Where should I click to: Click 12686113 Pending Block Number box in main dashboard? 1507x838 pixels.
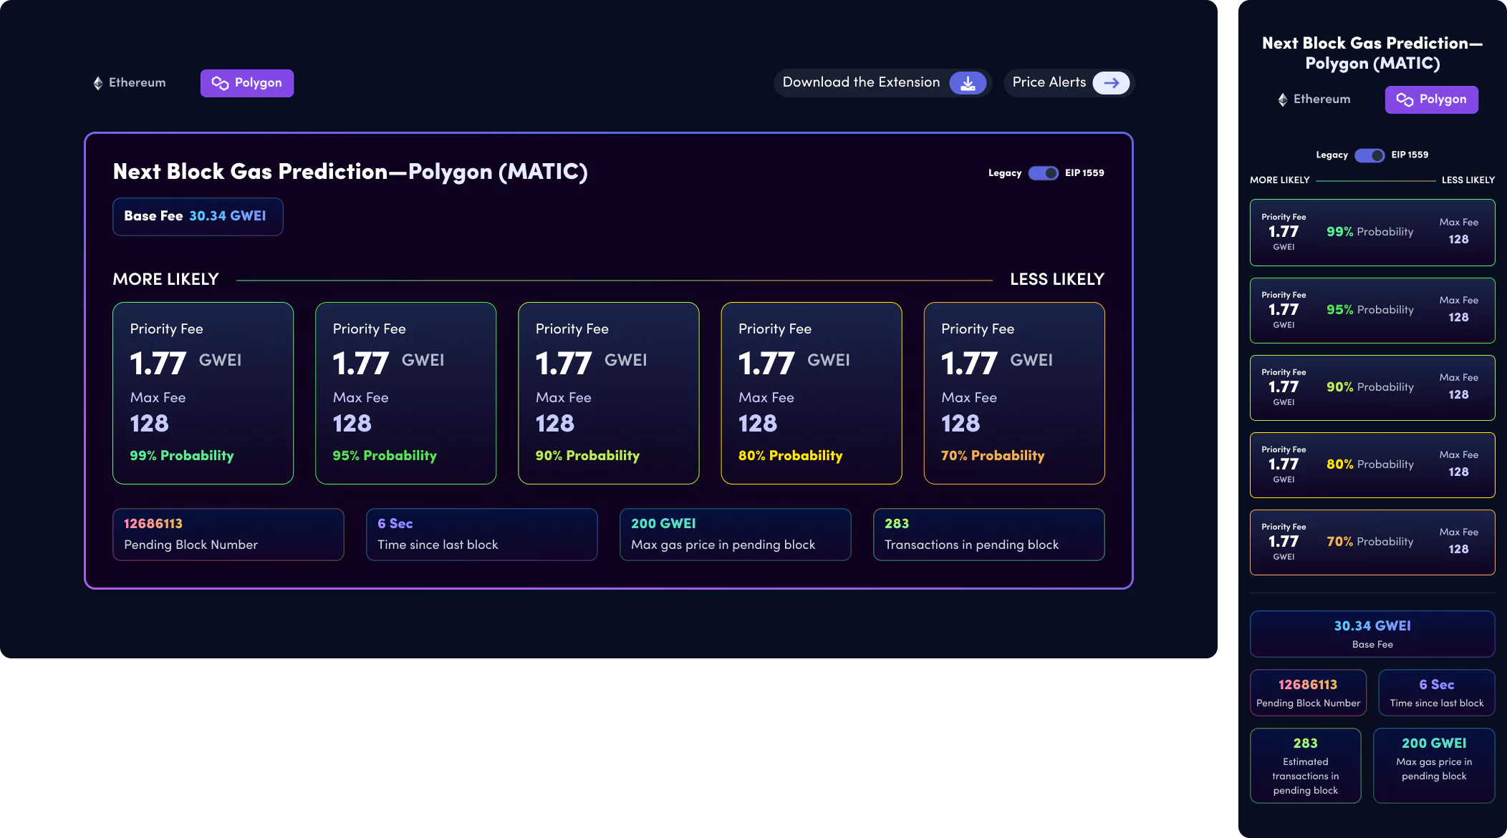(228, 535)
